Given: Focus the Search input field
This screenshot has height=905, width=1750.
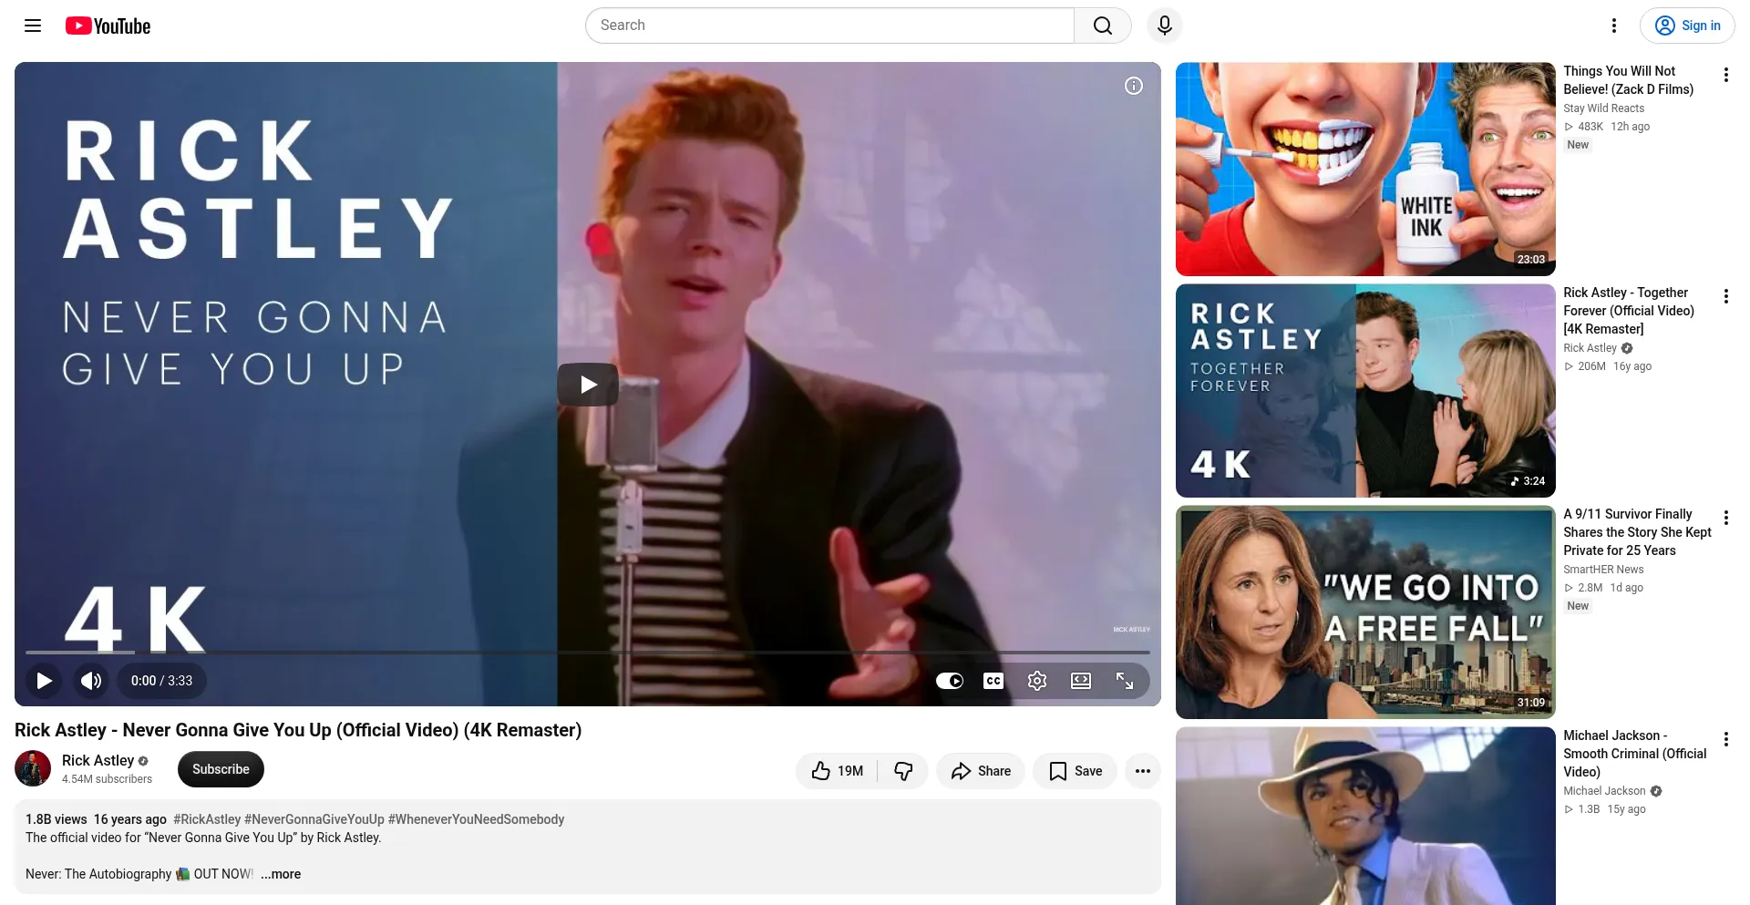Looking at the screenshot, I should (829, 26).
